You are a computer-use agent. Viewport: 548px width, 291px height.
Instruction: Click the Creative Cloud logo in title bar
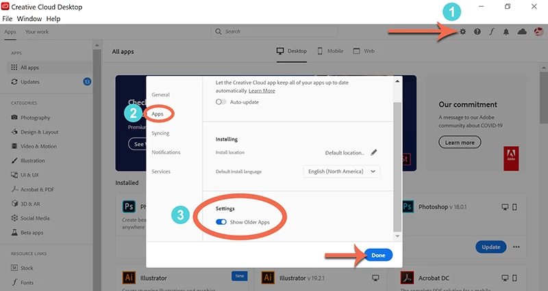[x=5, y=6]
